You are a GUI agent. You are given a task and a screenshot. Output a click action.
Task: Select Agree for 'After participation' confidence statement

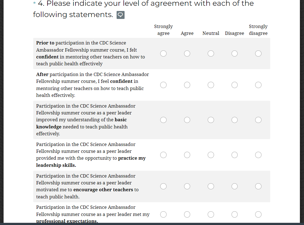pyautogui.click(x=187, y=85)
